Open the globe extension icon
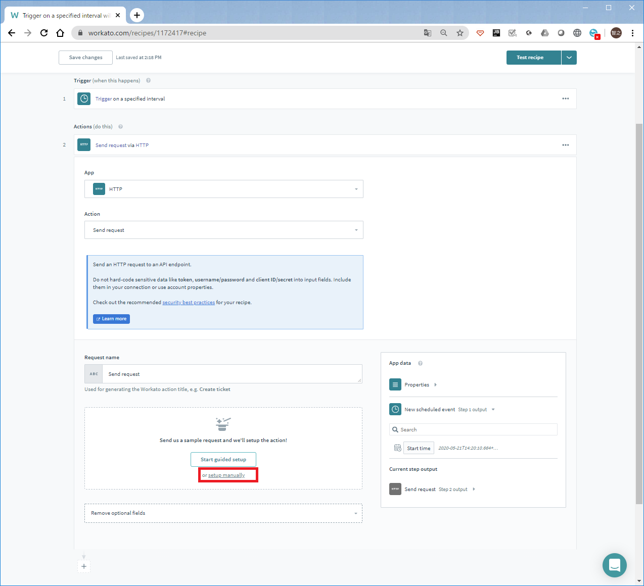 pos(577,33)
